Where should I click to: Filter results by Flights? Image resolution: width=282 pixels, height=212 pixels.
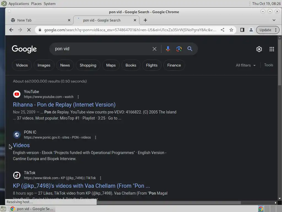[152, 65]
